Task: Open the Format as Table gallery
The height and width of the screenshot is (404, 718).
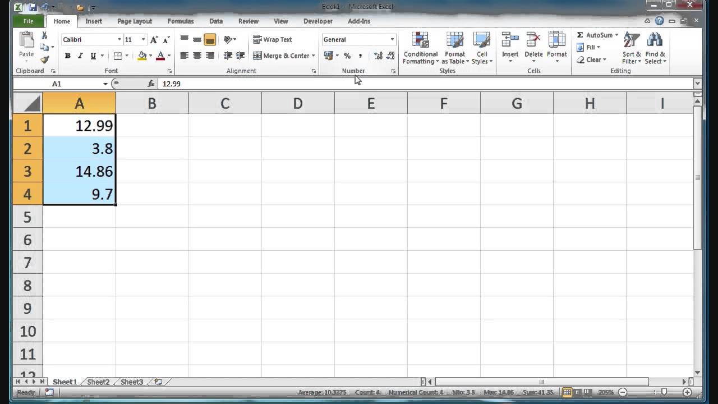Action: pyautogui.click(x=455, y=48)
